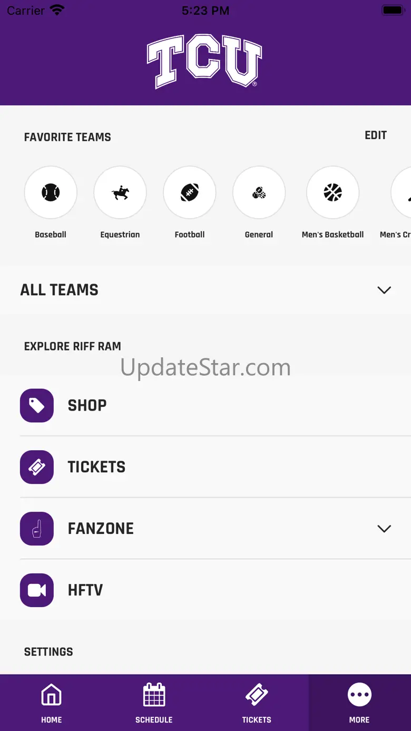Viewport: 411px width, 731px height.
Task: Tap the purple Shop tag icon
Action: click(x=37, y=405)
